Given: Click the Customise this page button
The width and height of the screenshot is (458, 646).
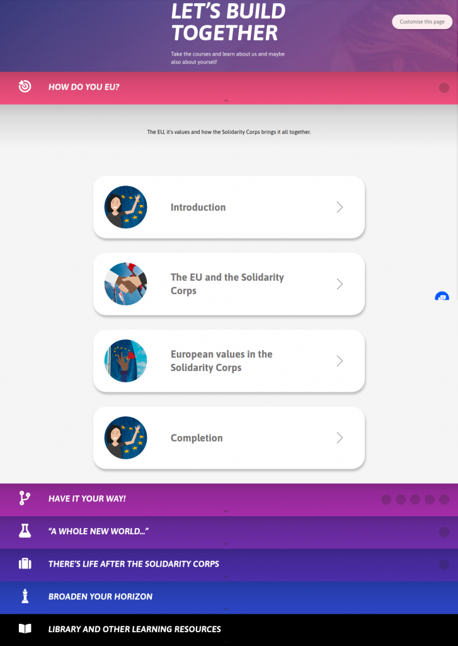Looking at the screenshot, I should 422,22.
